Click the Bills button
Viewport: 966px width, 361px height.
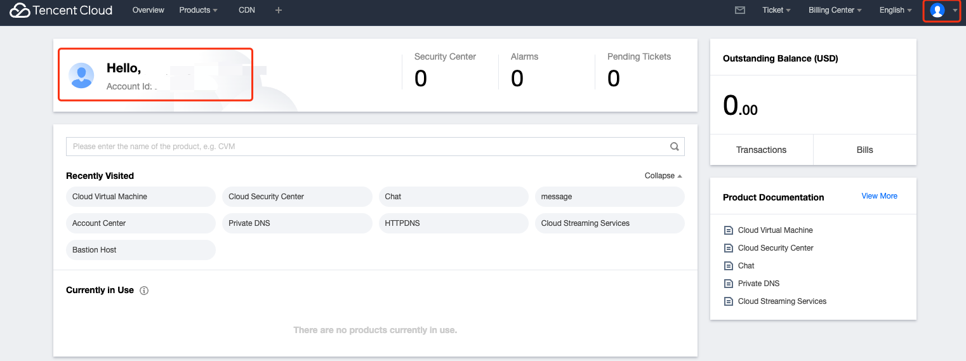coord(864,150)
